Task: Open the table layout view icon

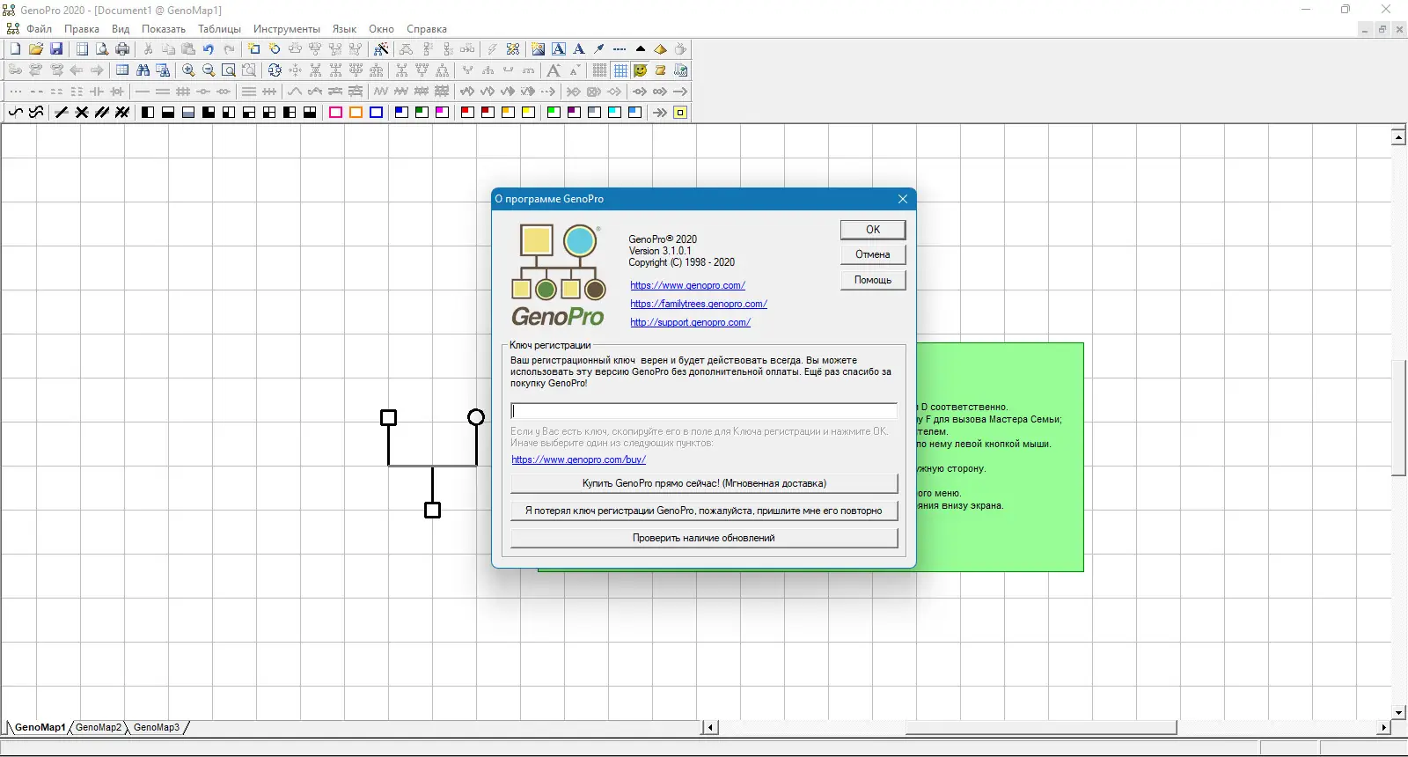Action: (122, 70)
